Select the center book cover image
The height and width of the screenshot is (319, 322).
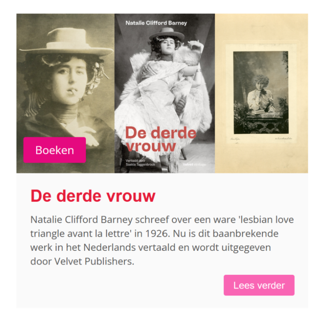(165, 93)
